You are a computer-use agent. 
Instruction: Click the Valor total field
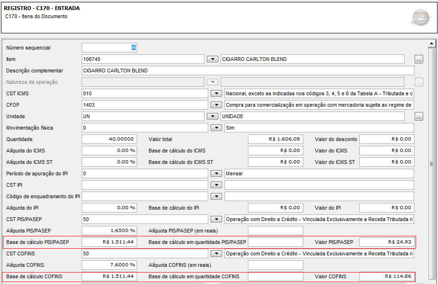pyautogui.click(x=275, y=139)
